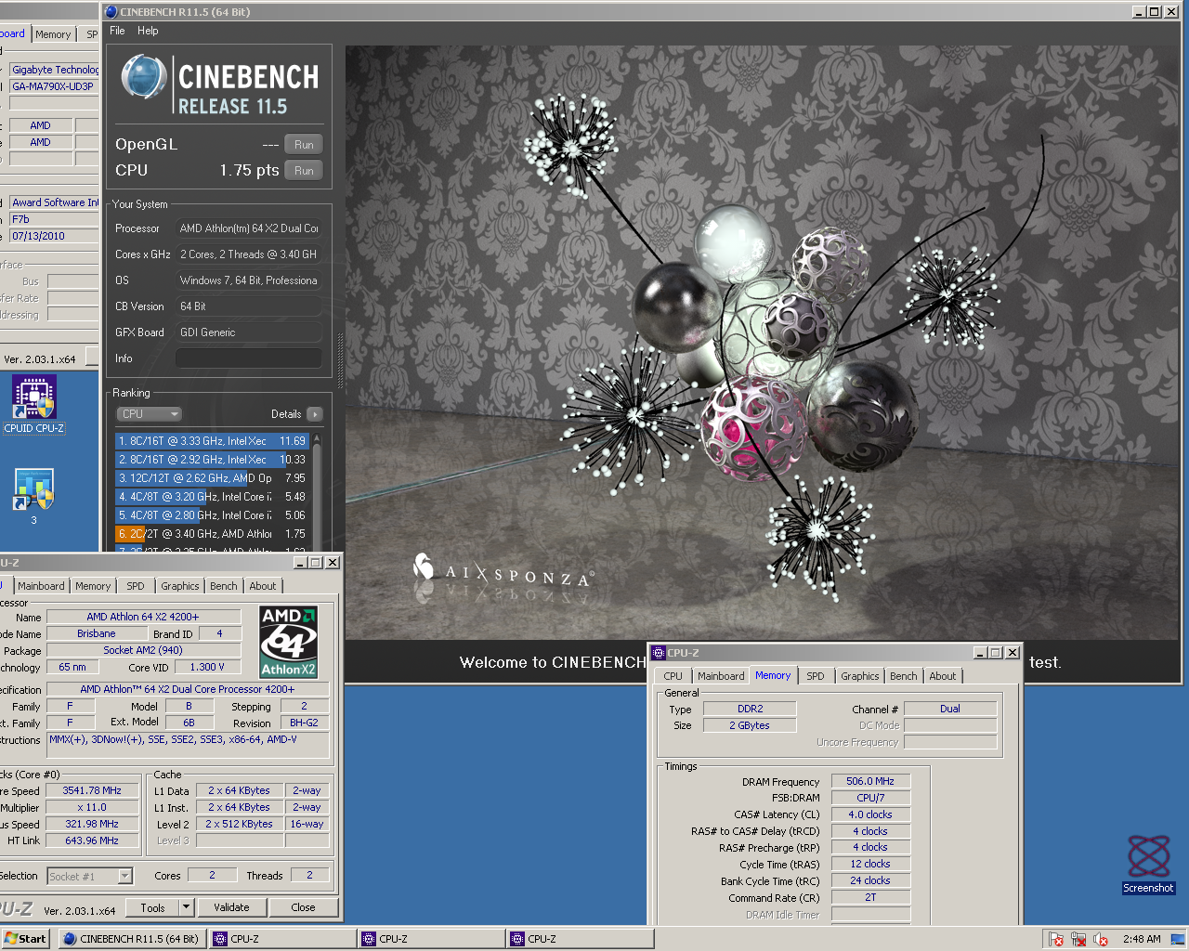Open SPD tab in CPU-Z processor window
Screen dimensions: 1189x951
click(136, 586)
